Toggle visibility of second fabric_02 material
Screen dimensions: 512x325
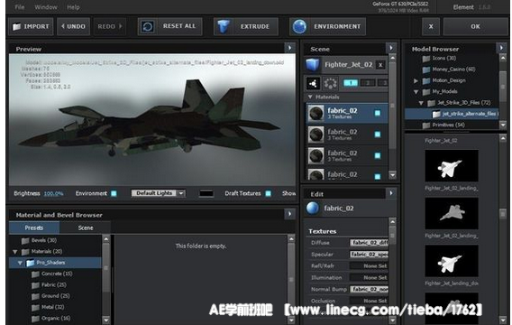pos(378,134)
